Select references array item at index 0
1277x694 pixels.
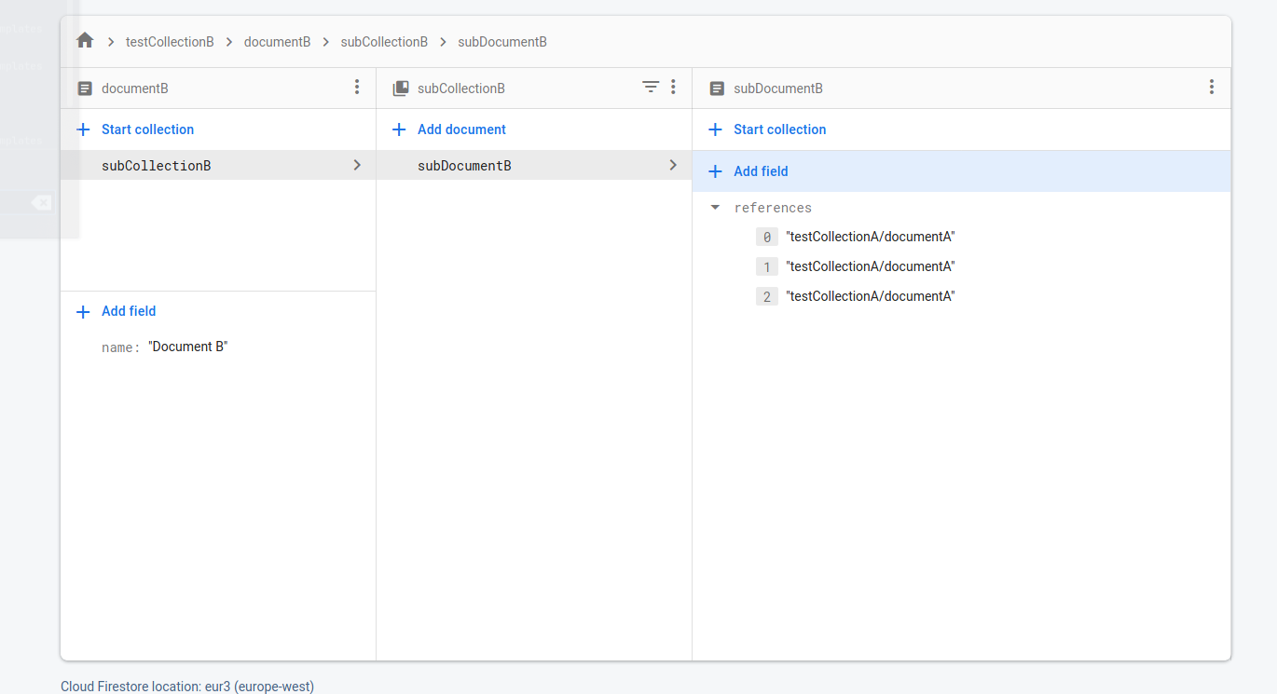coord(871,237)
